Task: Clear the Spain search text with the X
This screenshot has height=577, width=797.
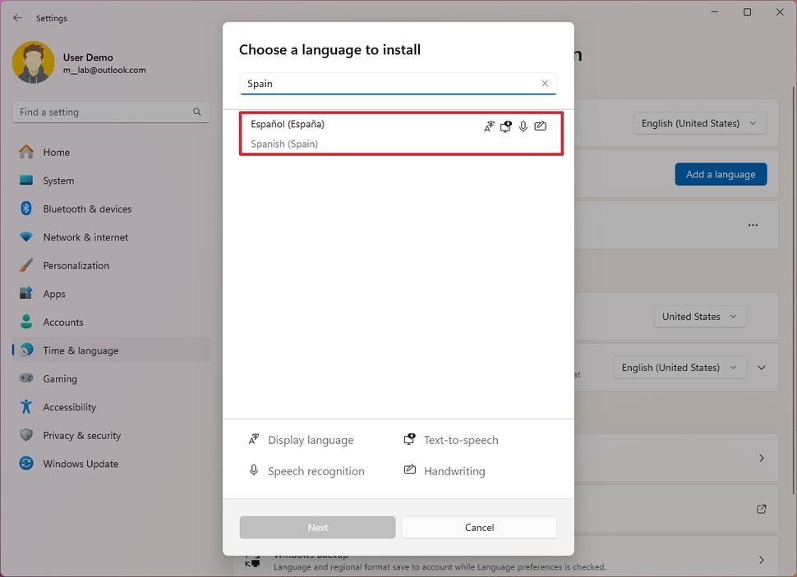Action: click(x=545, y=83)
